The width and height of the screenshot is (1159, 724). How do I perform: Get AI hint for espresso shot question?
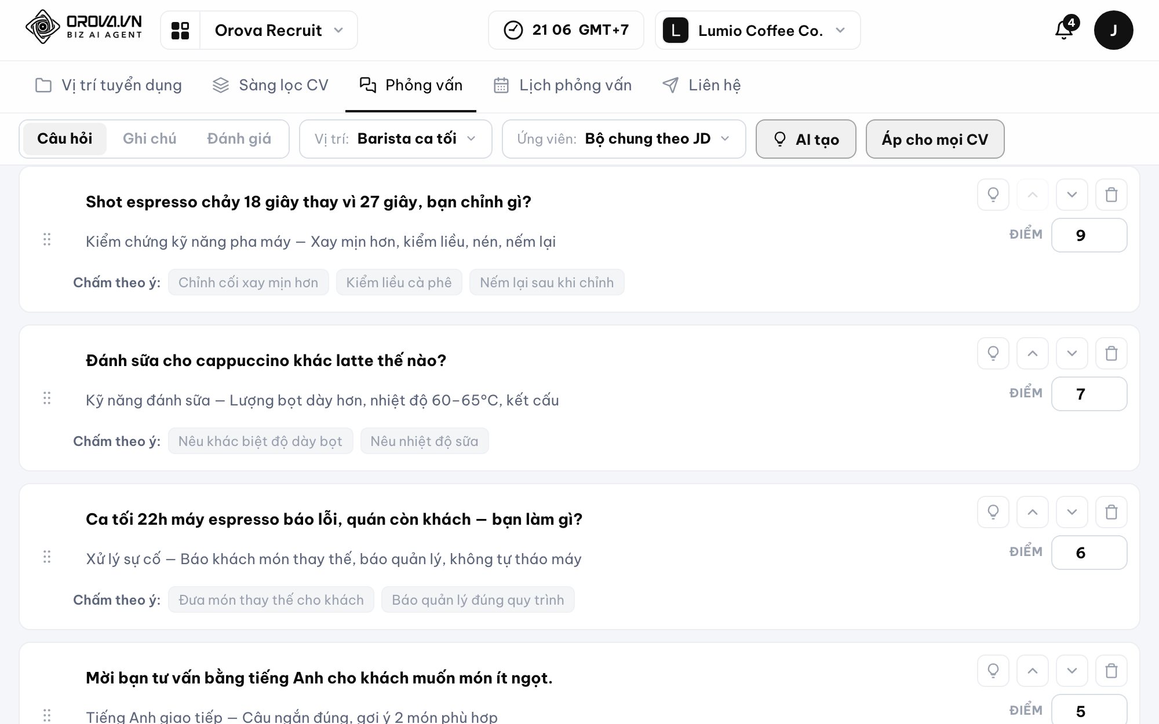pyautogui.click(x=993, y=195)
